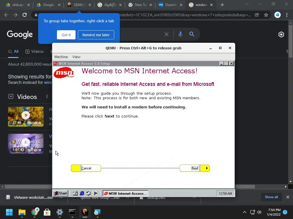This screenshot has width=293, height=219.
Task: Go back in Chrome
Action: (x=6, y=15)
